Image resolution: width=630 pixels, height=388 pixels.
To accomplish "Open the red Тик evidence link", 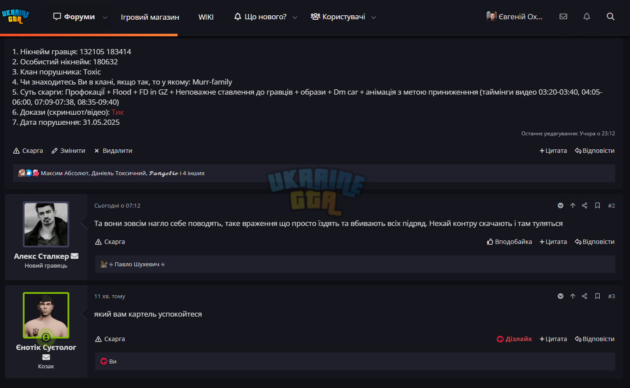I will pyautogui.click(x=117, y=112).
